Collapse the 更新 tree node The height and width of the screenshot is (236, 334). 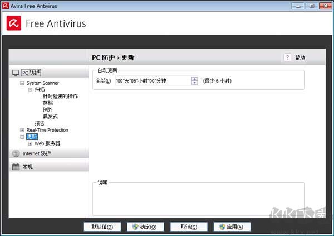[x=22, y=137]
